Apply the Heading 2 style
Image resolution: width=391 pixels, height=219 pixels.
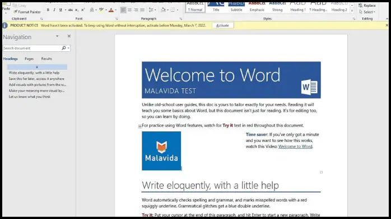click(339, 7)
